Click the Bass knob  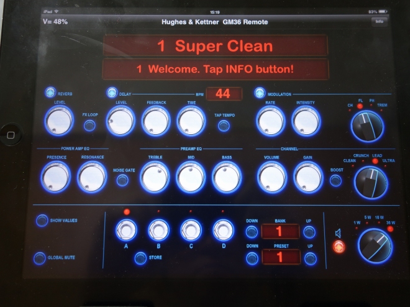(227, 176)
